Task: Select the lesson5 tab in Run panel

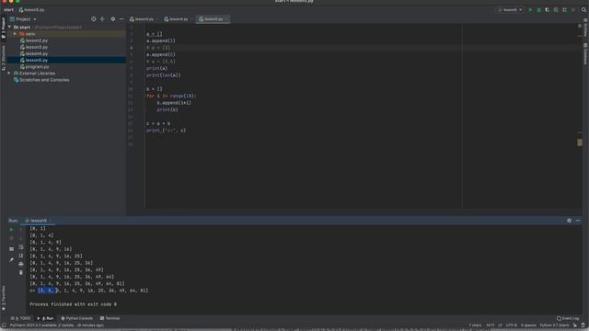Action: [x=39, y=221]
